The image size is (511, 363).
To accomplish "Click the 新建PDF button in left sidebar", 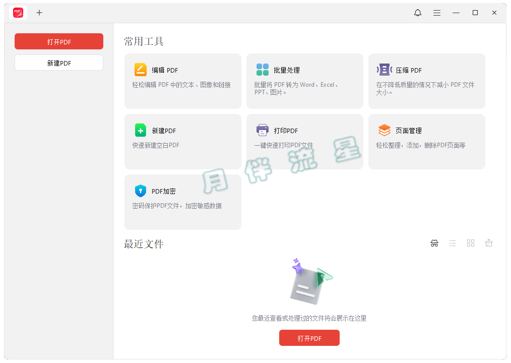I will point(59,63).
